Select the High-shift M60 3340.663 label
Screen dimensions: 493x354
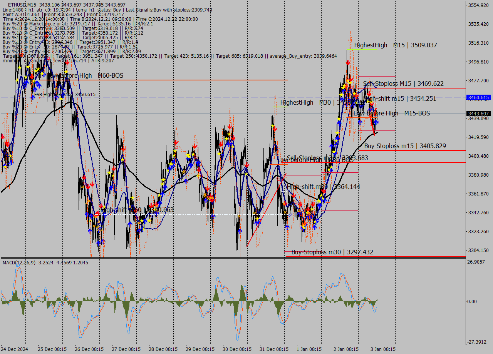(137, 210)
